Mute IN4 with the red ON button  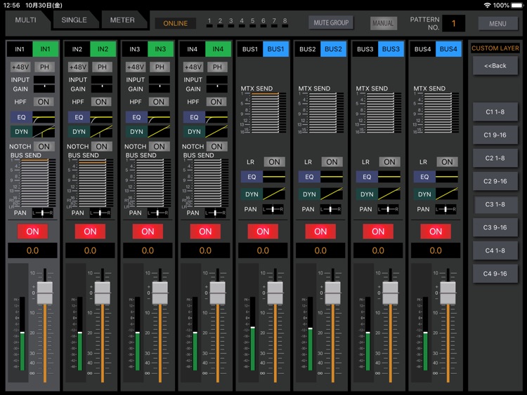[205, 232]
